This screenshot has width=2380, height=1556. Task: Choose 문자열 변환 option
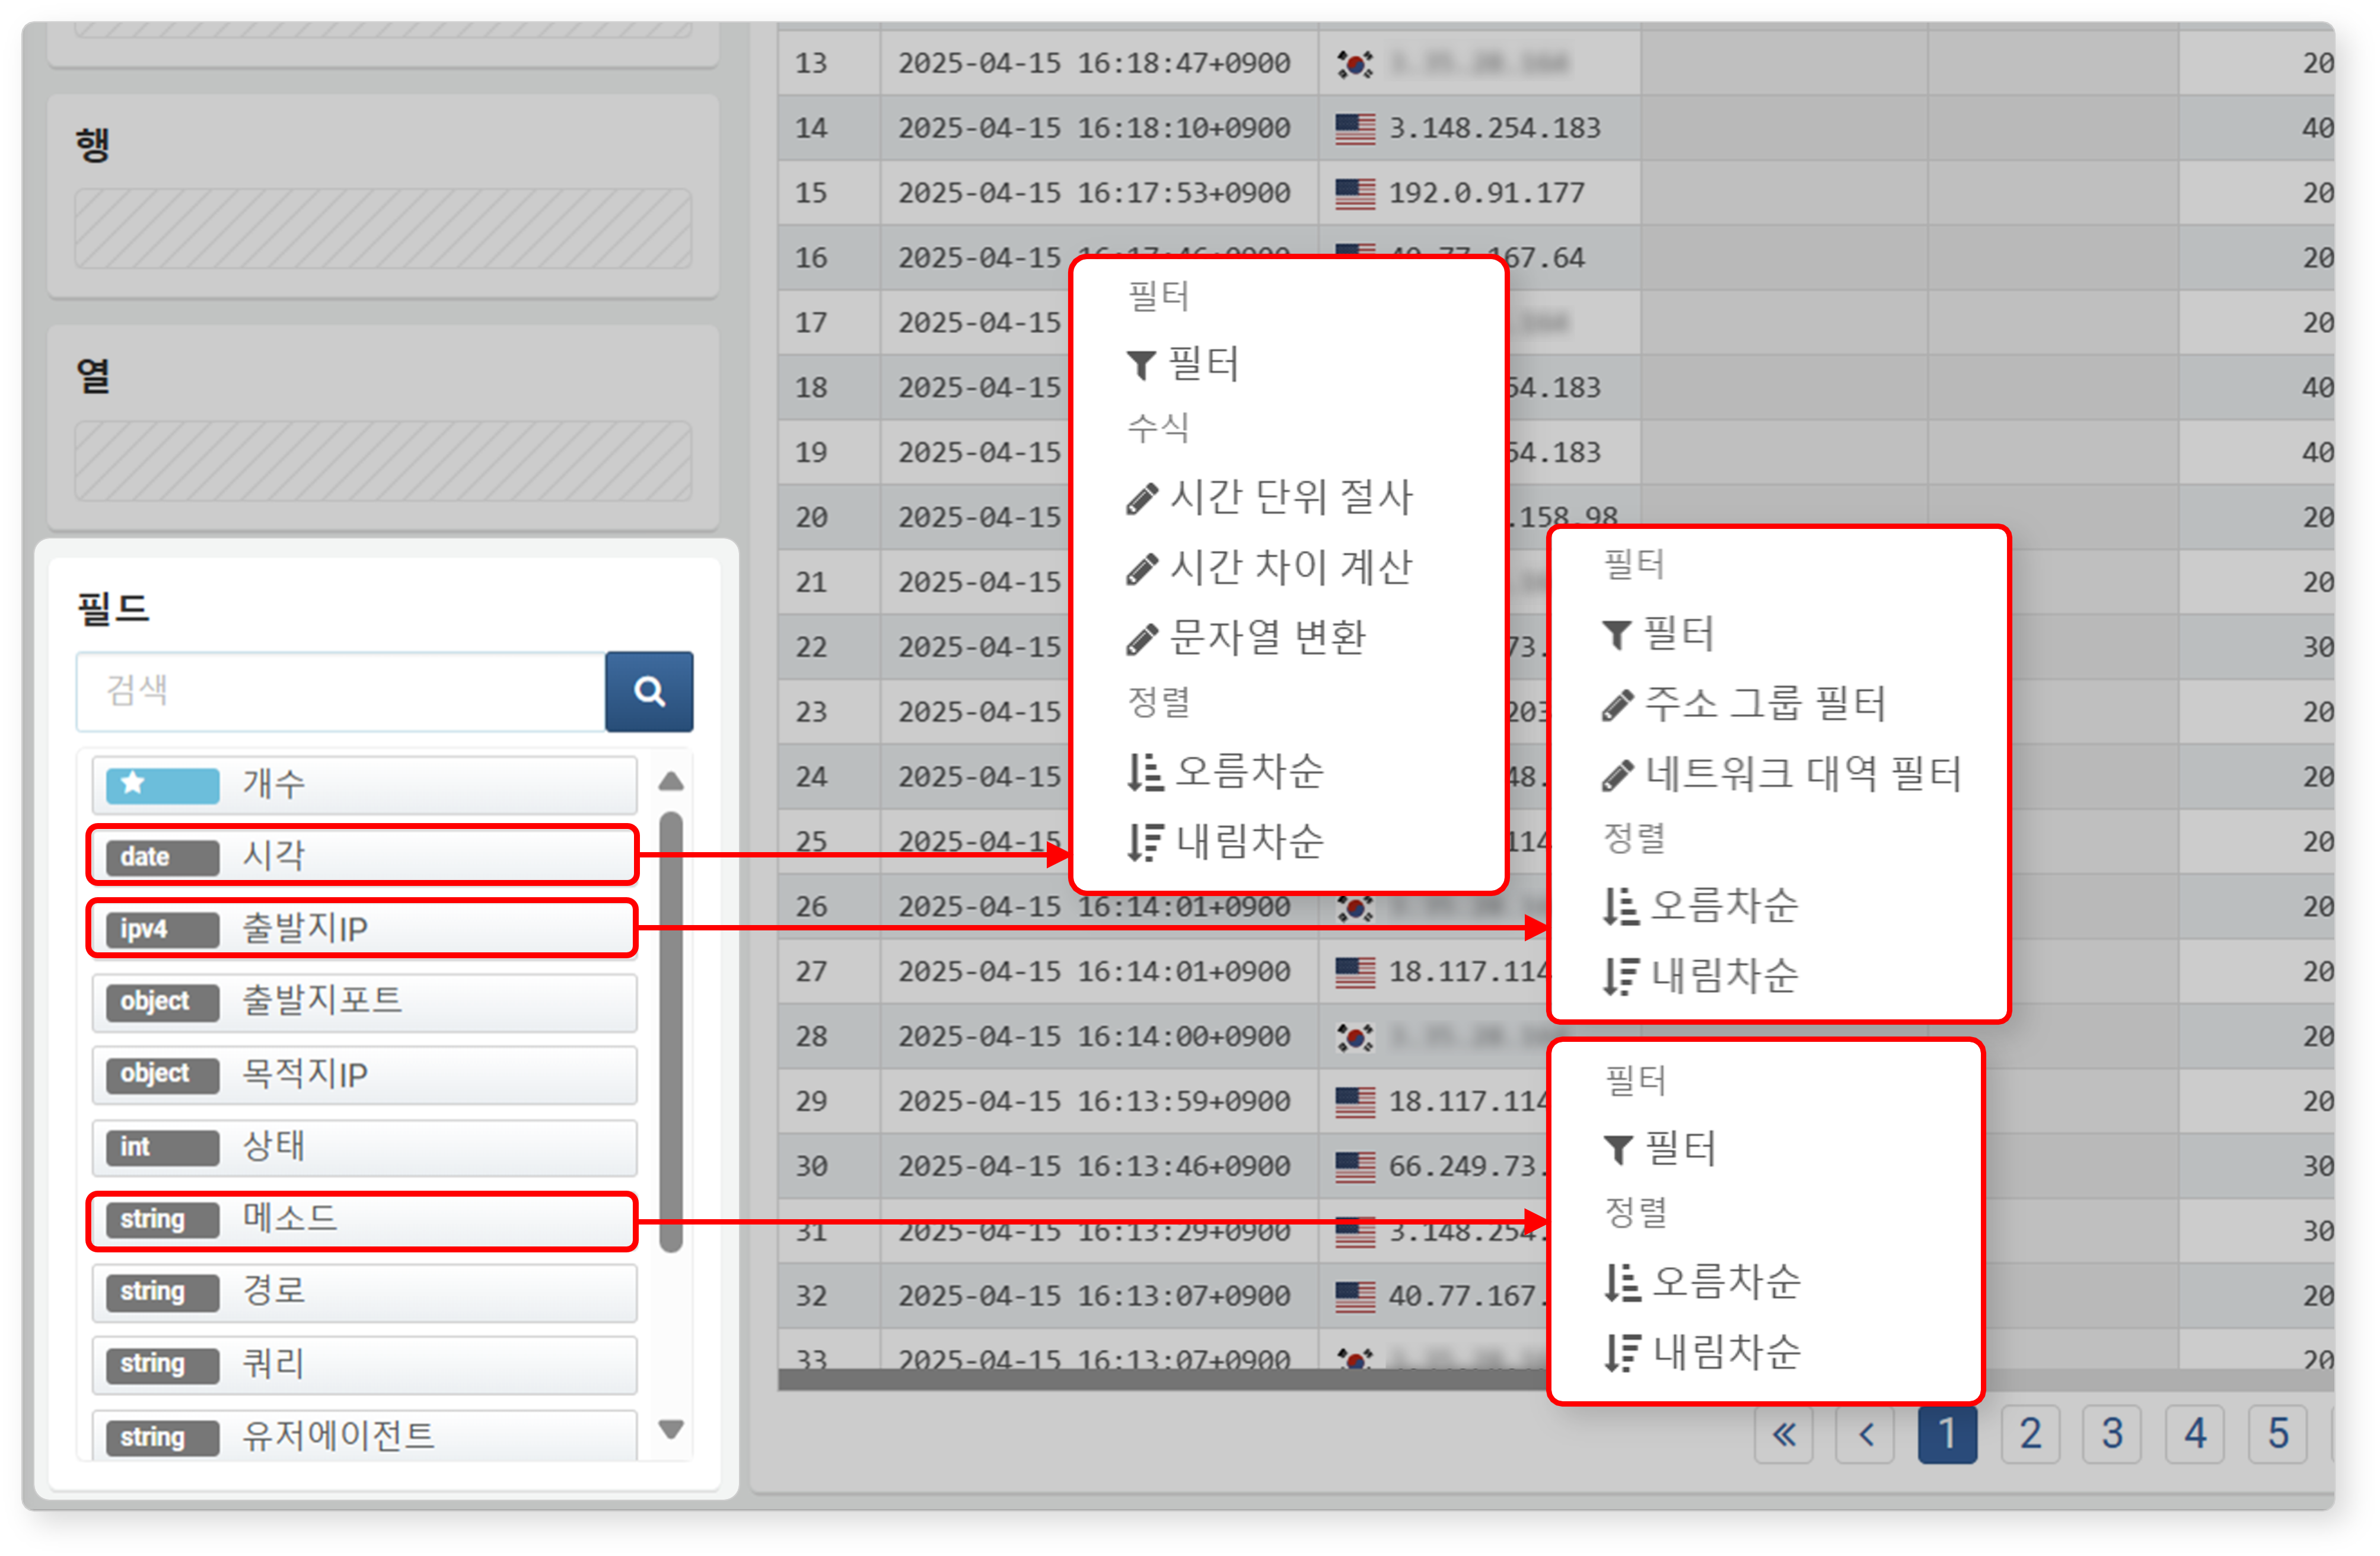[1246, 637]
